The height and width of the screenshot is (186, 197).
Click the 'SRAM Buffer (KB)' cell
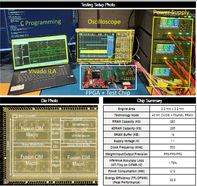(x=126, y=134)
